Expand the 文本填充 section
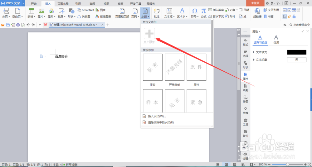312x167 pixels. pos(254,52)
